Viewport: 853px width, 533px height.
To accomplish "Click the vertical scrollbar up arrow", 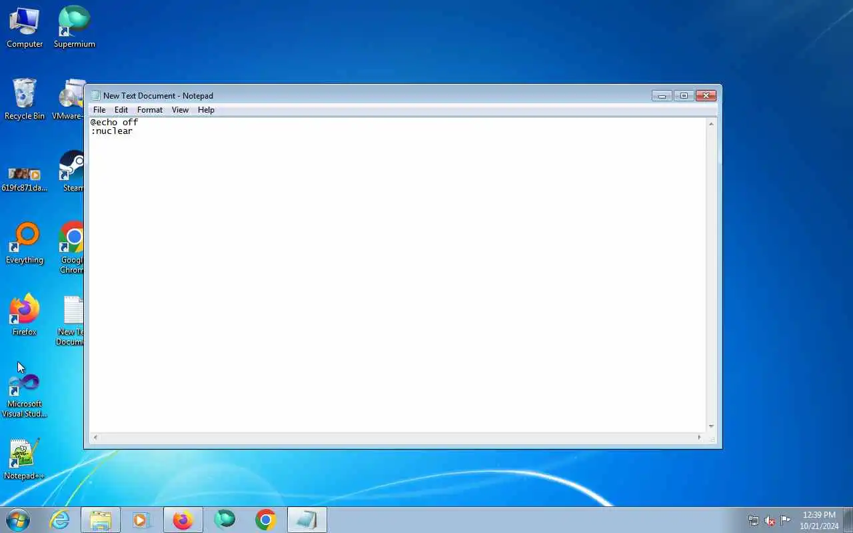I will point(711,124).
